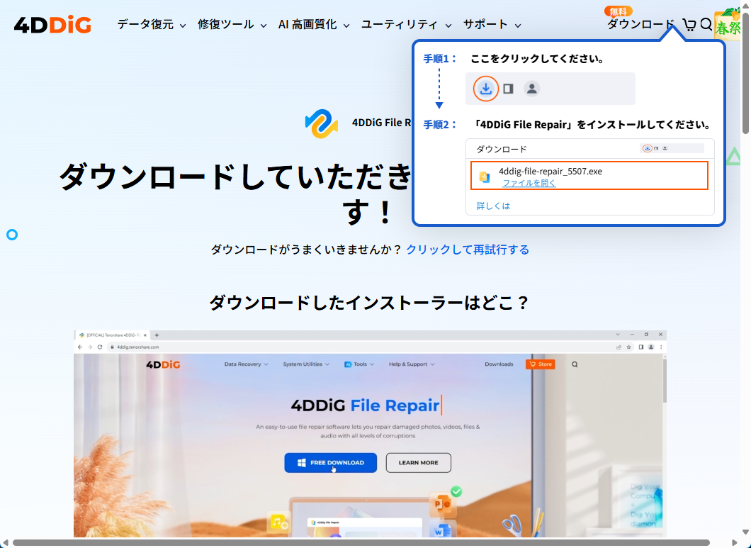Click クリックして再試行する retry link
This screenshot has height=548, width=751.
(468, 250)
